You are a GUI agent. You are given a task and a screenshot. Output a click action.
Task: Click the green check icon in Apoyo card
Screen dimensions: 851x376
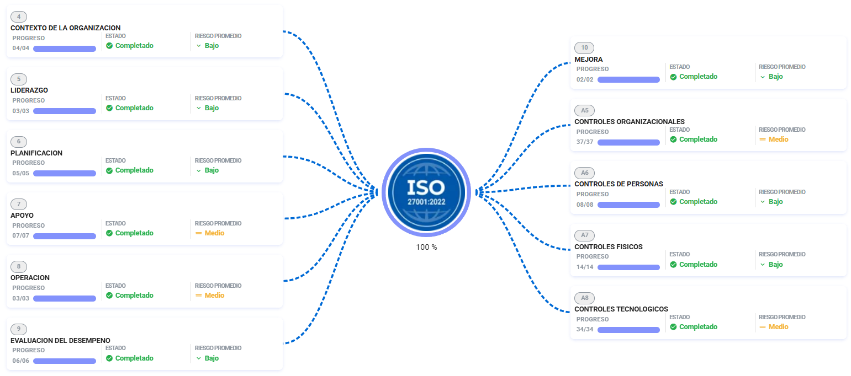click(x=109, y=233)
